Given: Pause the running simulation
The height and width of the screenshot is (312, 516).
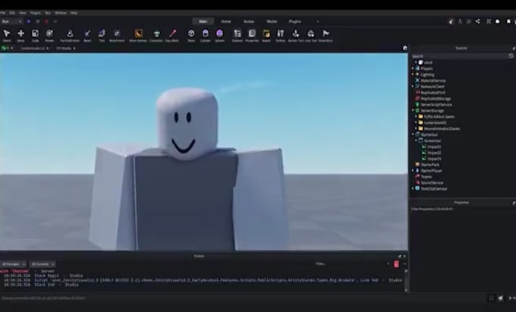Looking at the screenshot, I should (37, 21).
